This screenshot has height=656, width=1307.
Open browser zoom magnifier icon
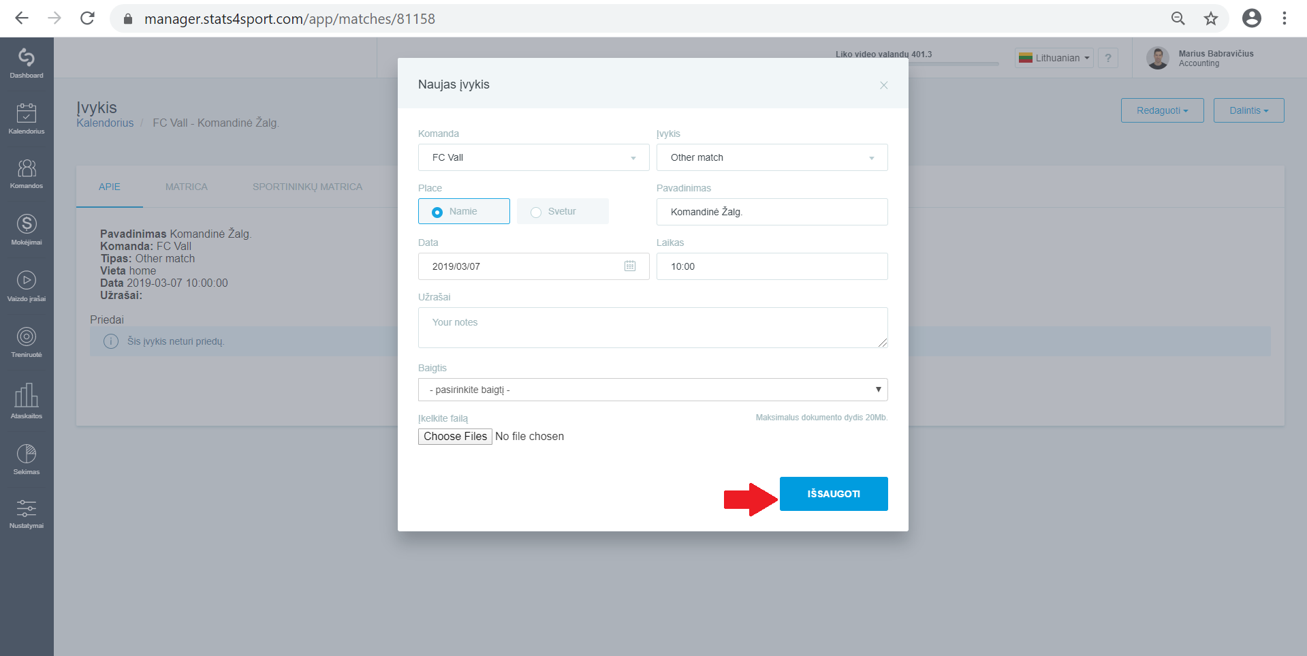click(1178, 18)
